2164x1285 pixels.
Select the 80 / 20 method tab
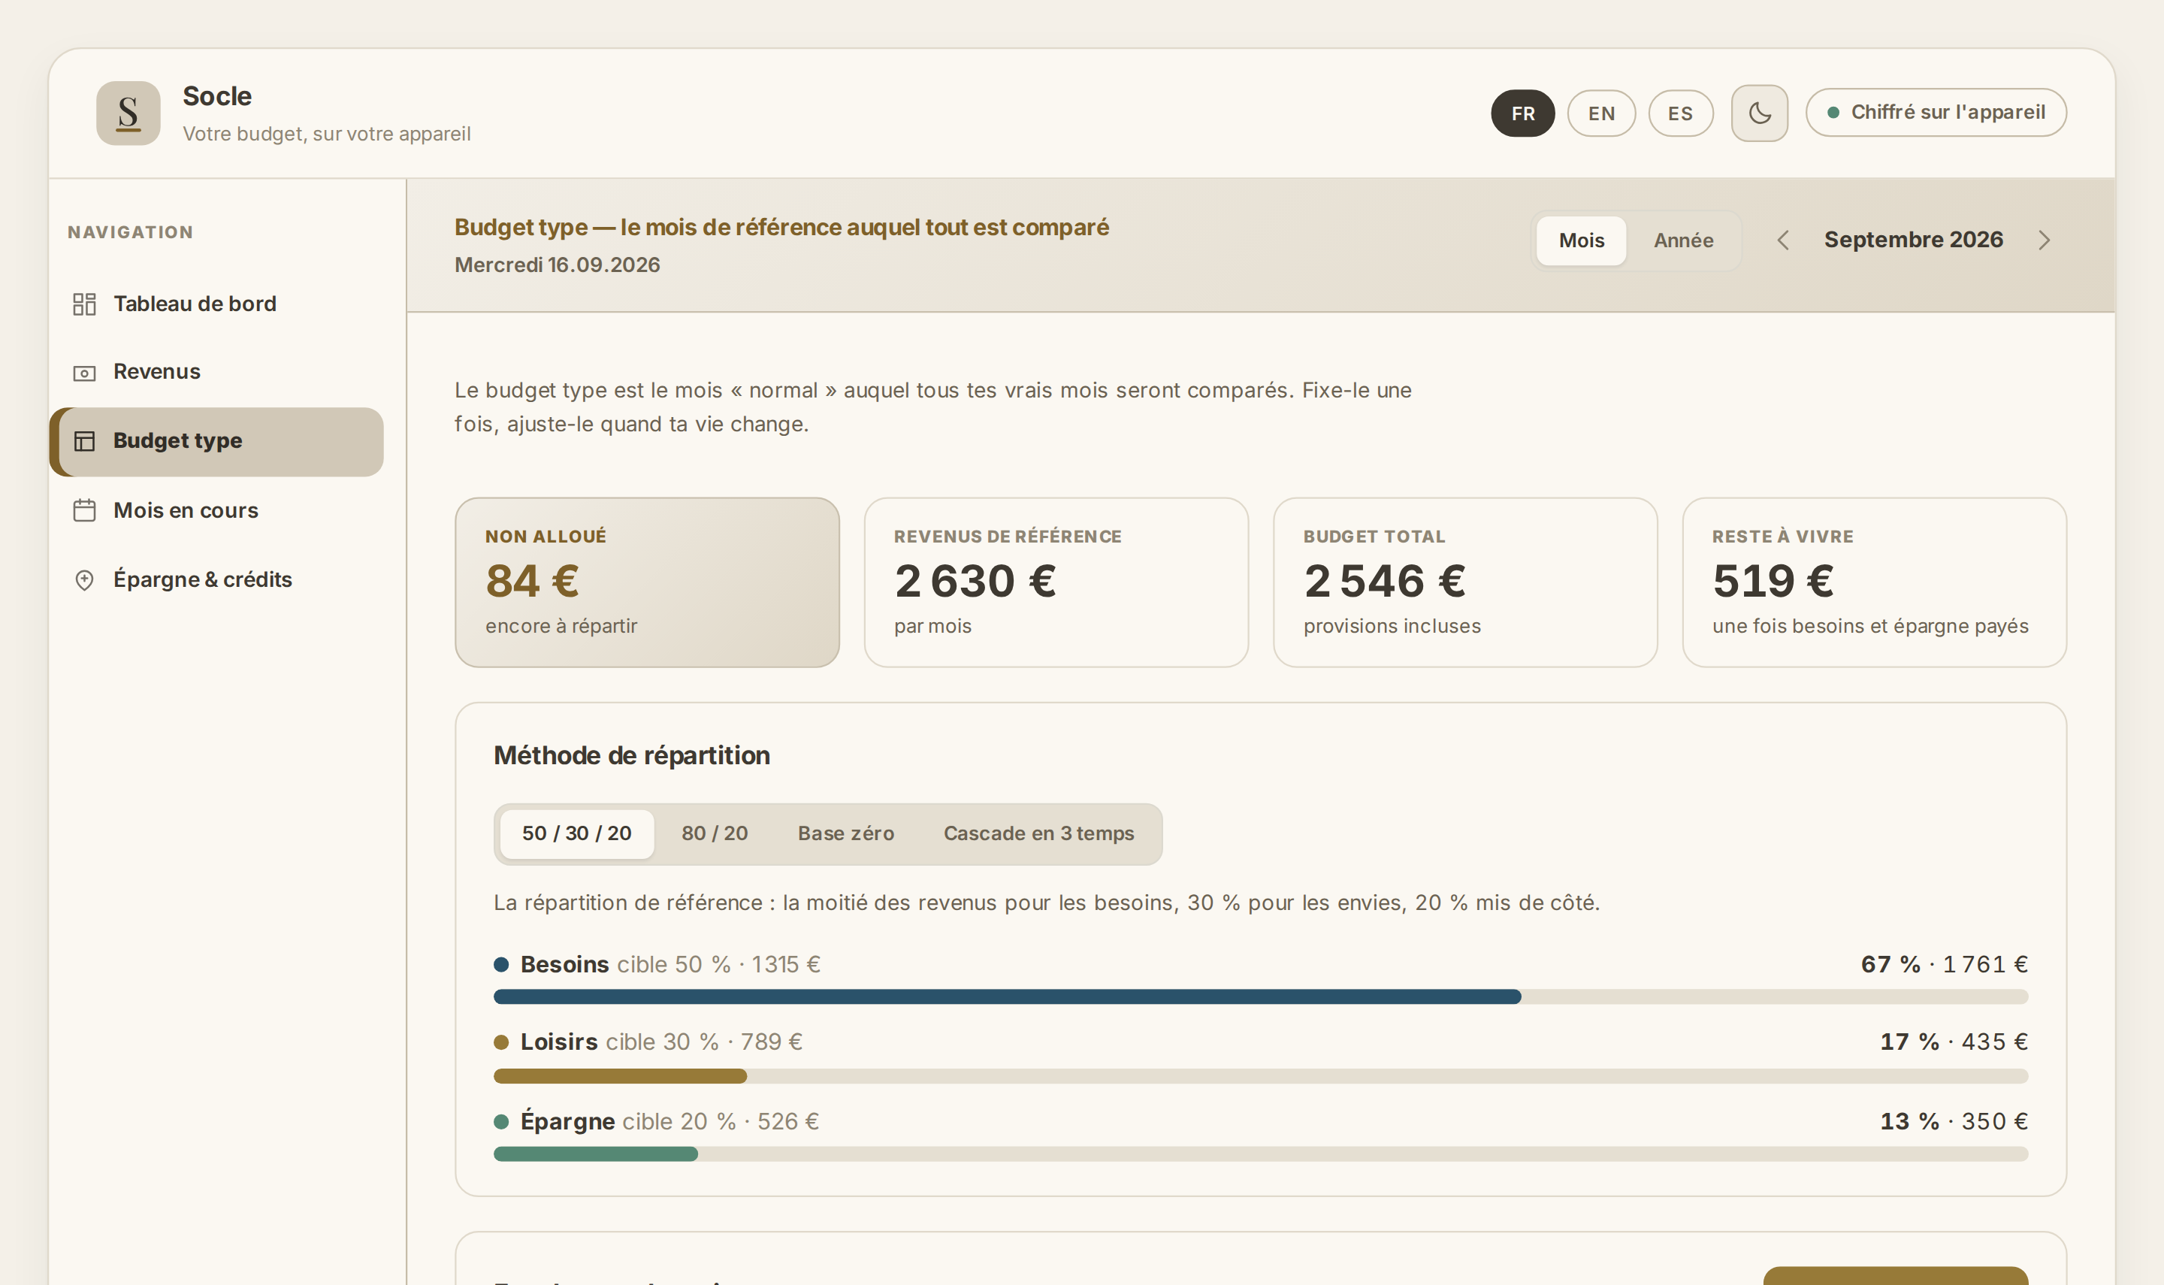click(x=714, y=834)
